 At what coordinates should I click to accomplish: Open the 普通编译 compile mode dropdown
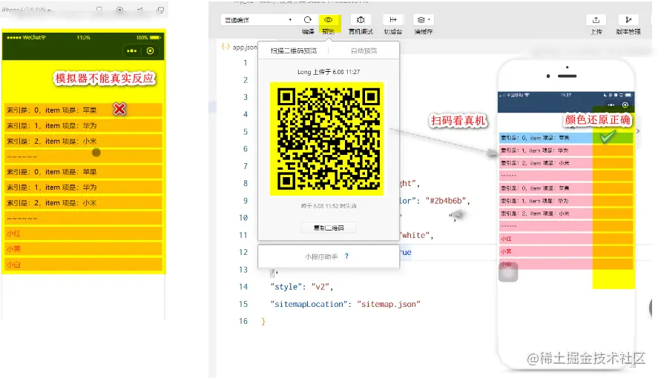click(257, 20)
